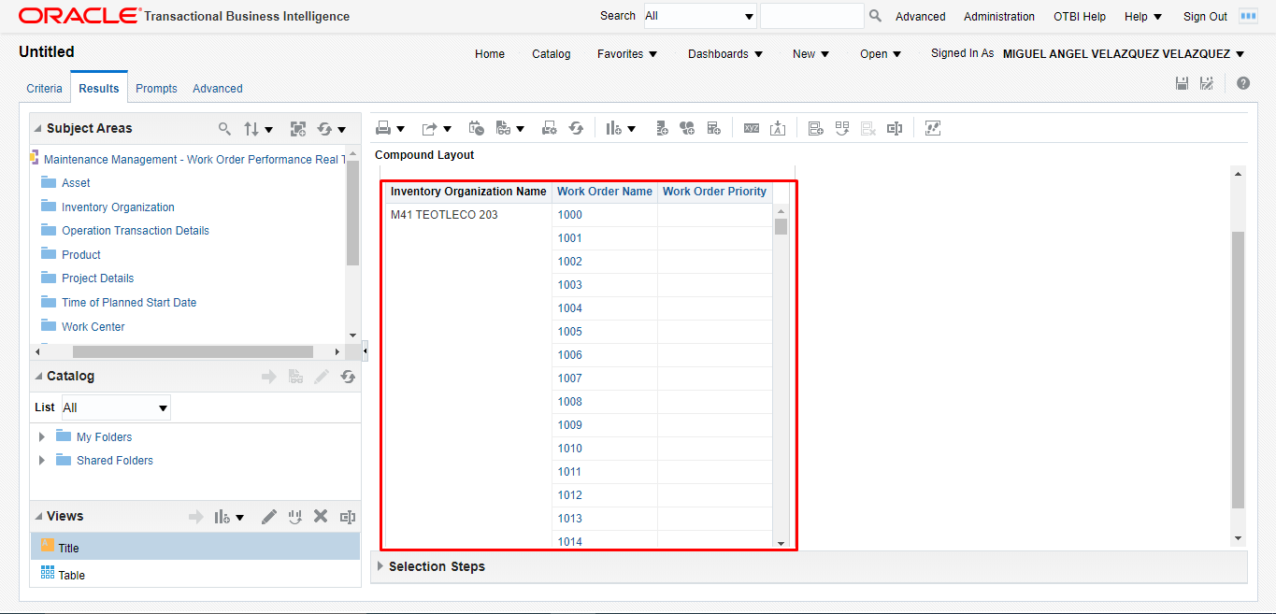Click the new calculated item icon
Viewport: 1276px width, 614px height.
[x=687, y=128]
